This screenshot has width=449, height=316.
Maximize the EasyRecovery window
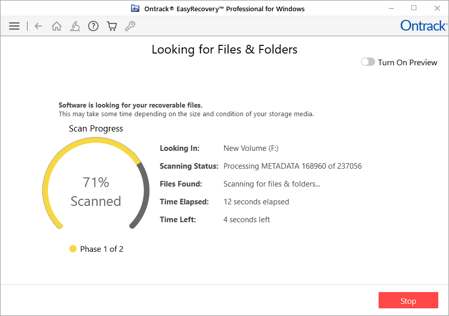pos(414,8)
